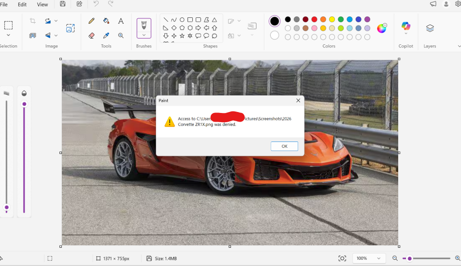Open the View menu
The height and width of the screenshot is (266, 461).
point(43,4)
